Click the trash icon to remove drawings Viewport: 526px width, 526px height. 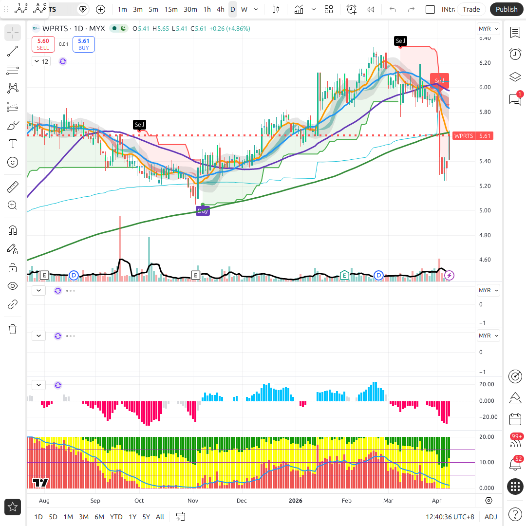coord(13,329)
